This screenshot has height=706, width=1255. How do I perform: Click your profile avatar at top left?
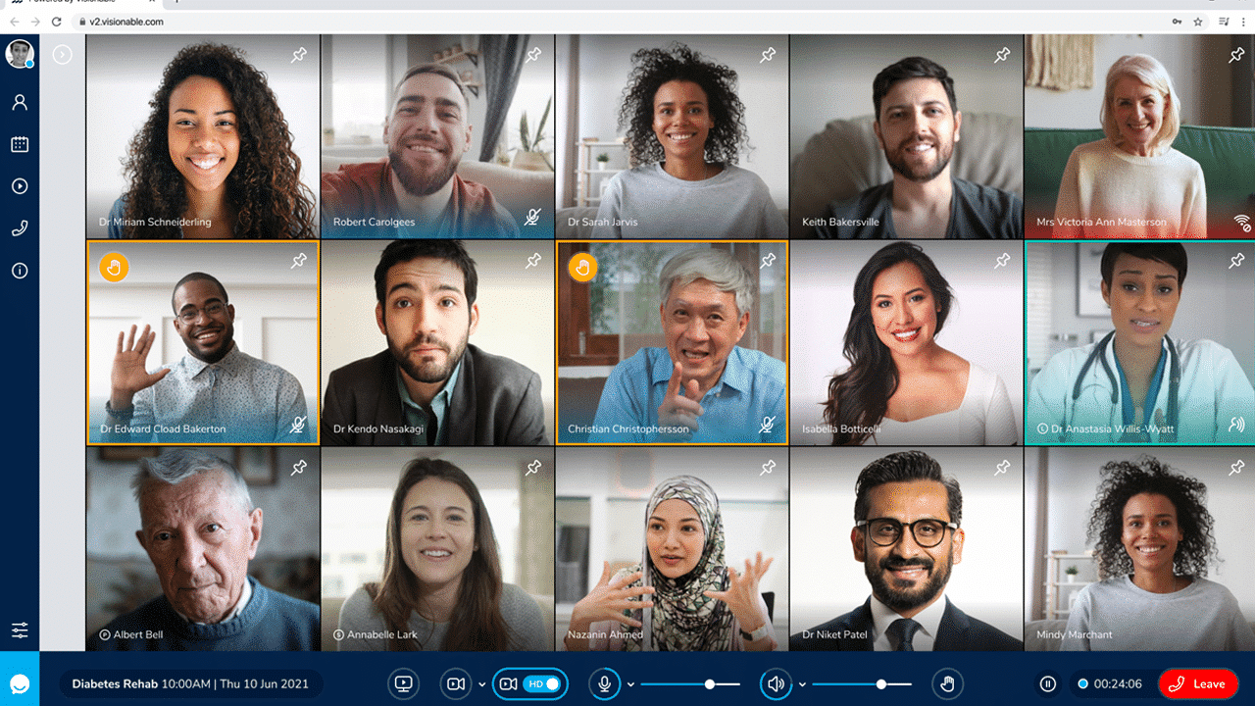click(19, 54)
